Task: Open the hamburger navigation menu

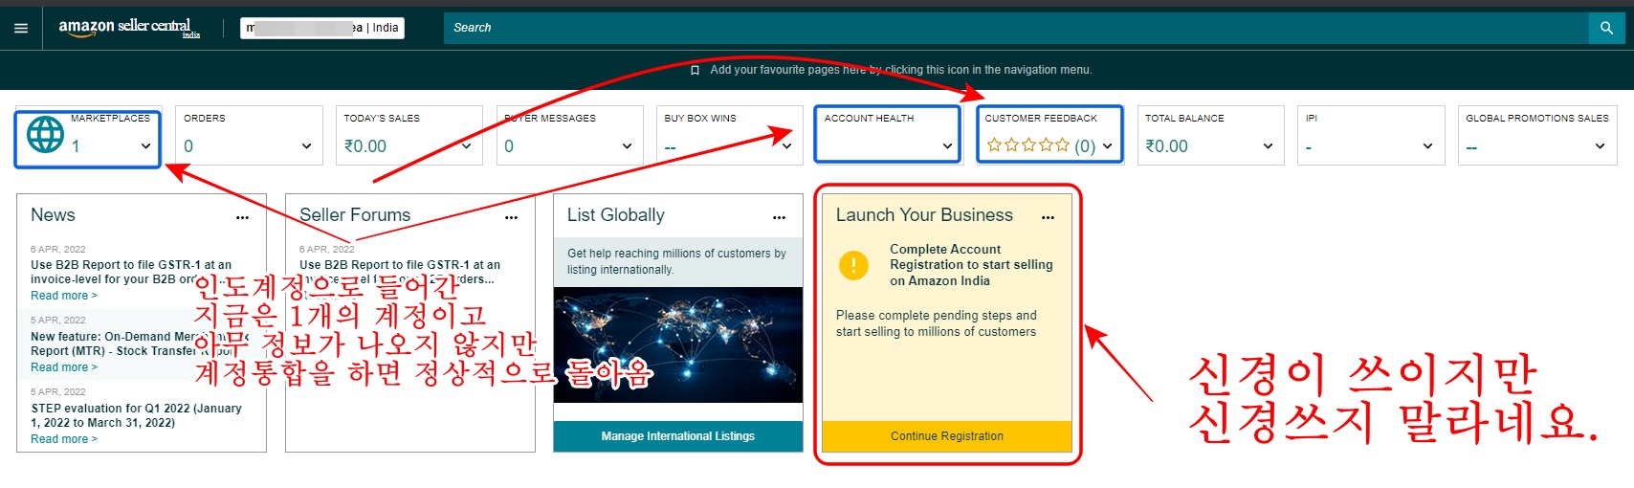Action: (21, 29)
